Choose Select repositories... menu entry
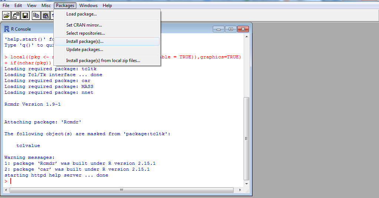379x198 pixels. coord(107,33)
